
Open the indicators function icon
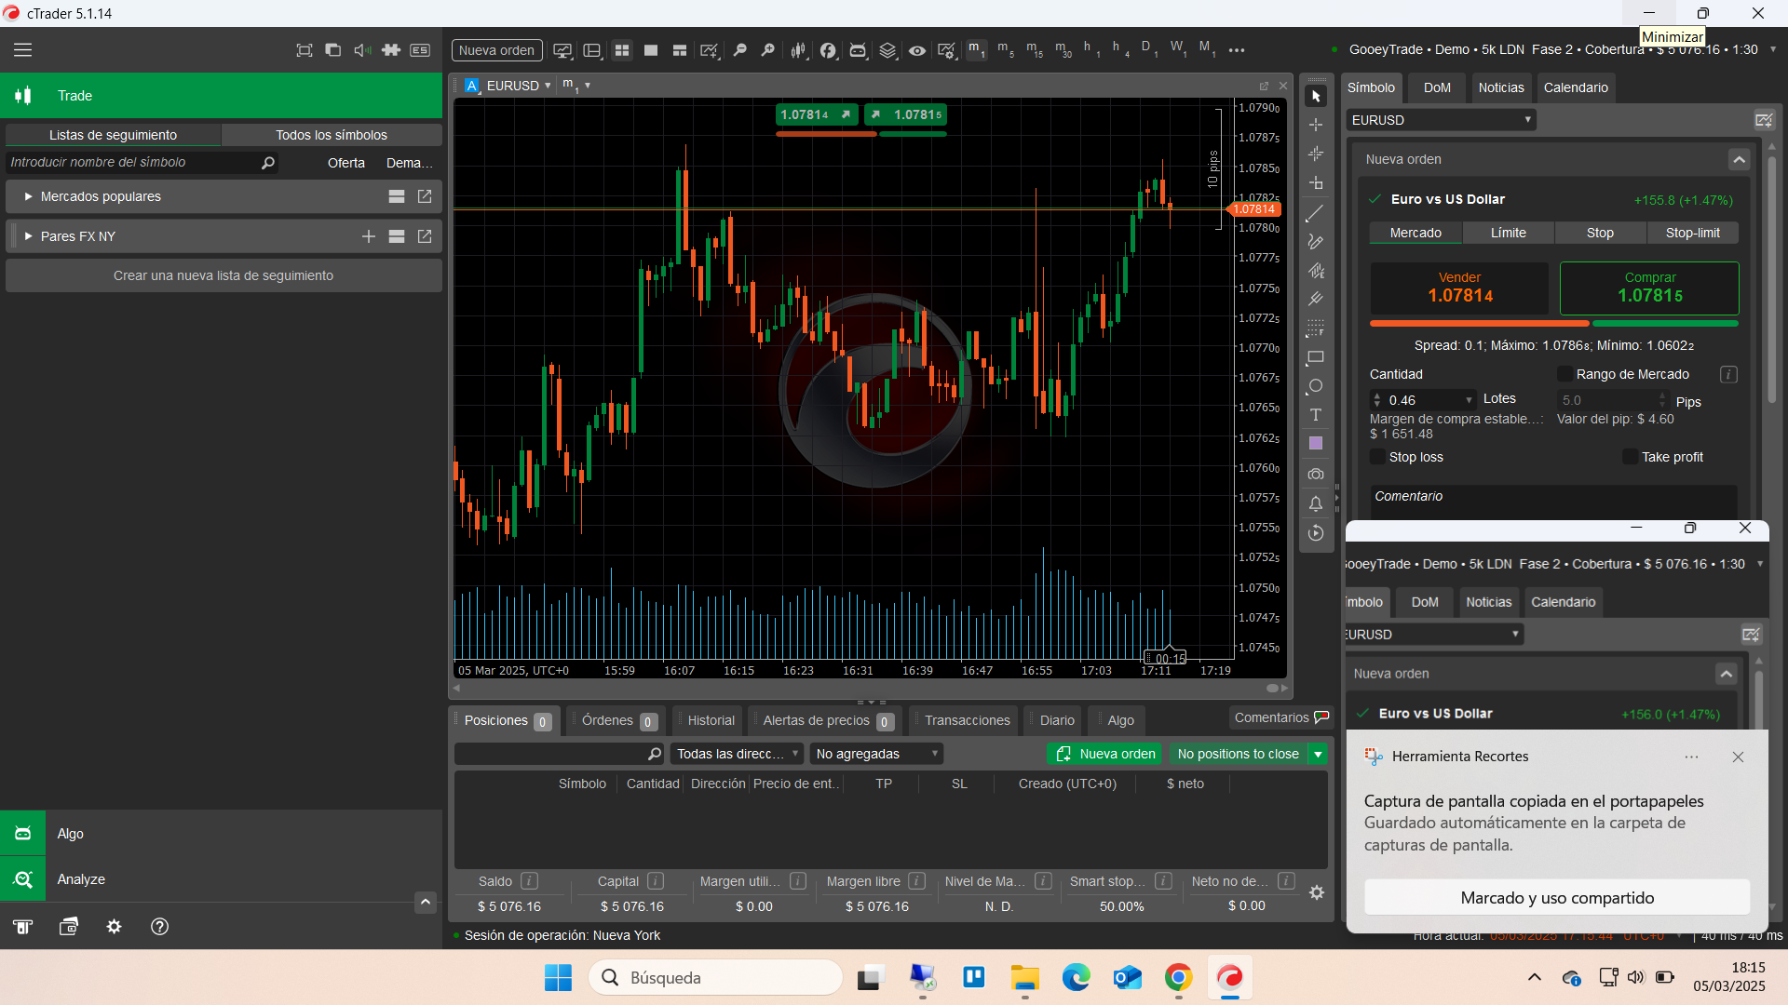828,50
